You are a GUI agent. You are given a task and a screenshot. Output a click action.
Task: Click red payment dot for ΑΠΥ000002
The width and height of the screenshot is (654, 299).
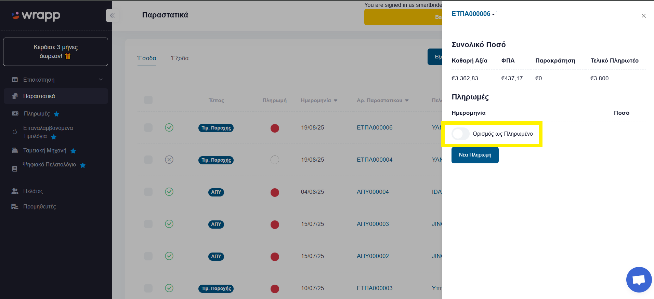(x=275, y=257)
